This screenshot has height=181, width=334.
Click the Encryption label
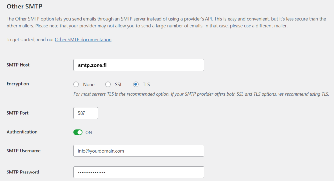18,84
